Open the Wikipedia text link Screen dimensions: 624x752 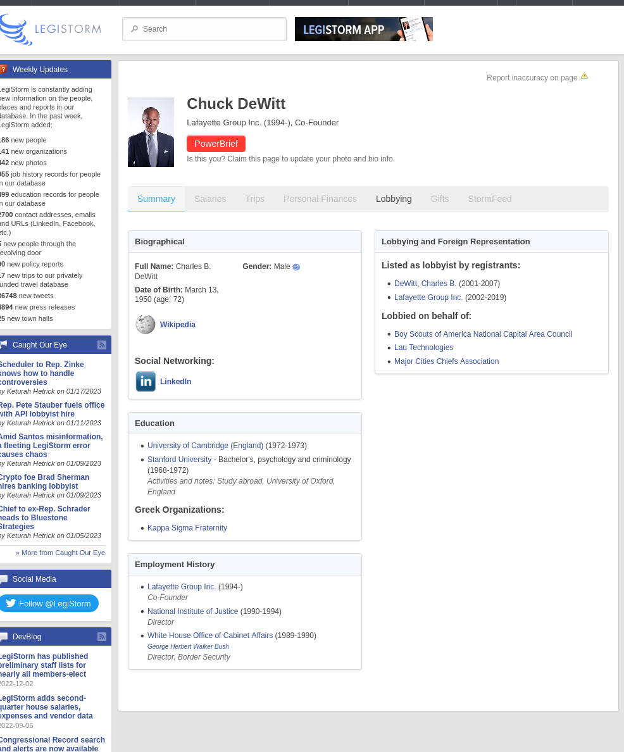(177, 325)
